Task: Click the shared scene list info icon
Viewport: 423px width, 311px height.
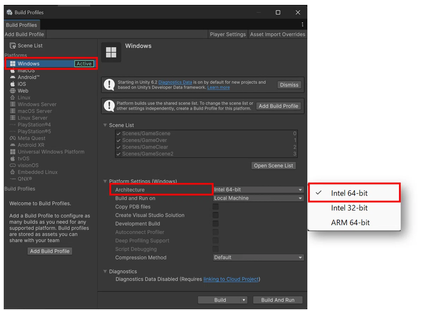Action: tap(109, 106)
